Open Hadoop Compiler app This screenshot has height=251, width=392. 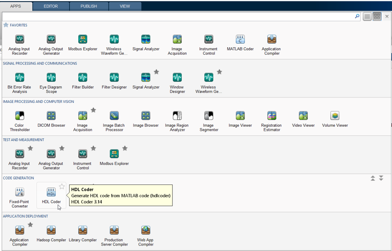click(x=51, y=234)
